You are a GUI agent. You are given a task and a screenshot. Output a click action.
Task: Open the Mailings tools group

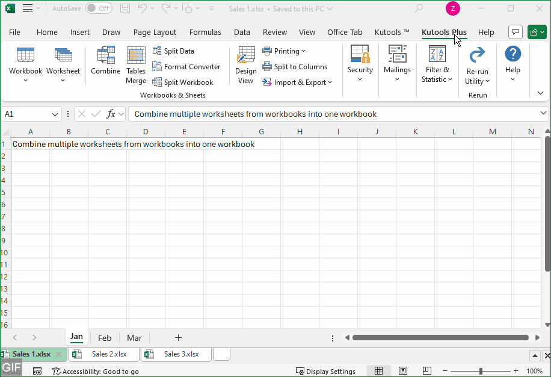click(397, 64)
